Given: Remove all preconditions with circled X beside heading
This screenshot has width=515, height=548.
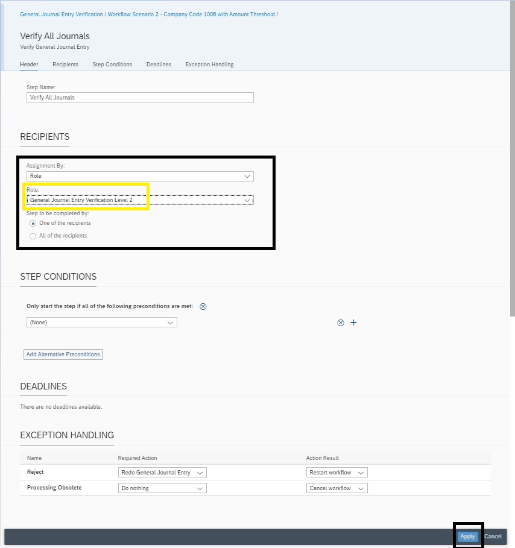Looking at the screenshot, I should click(203, 306).
